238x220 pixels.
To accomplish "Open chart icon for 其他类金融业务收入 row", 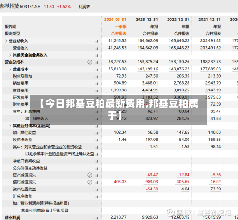I will 98,55.
